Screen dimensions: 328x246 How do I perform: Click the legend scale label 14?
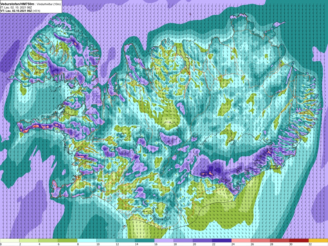point(137,244)
